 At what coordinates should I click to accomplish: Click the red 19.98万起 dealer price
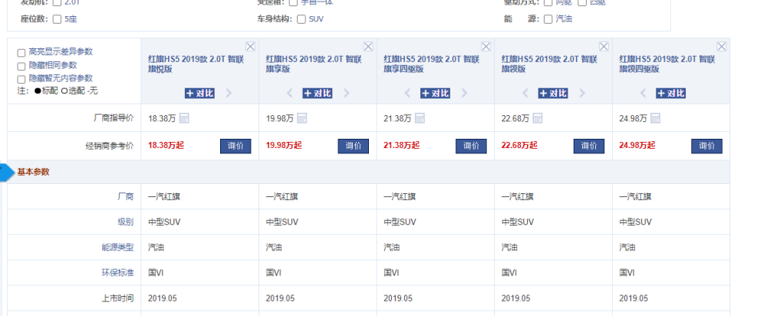coord(285,145)
